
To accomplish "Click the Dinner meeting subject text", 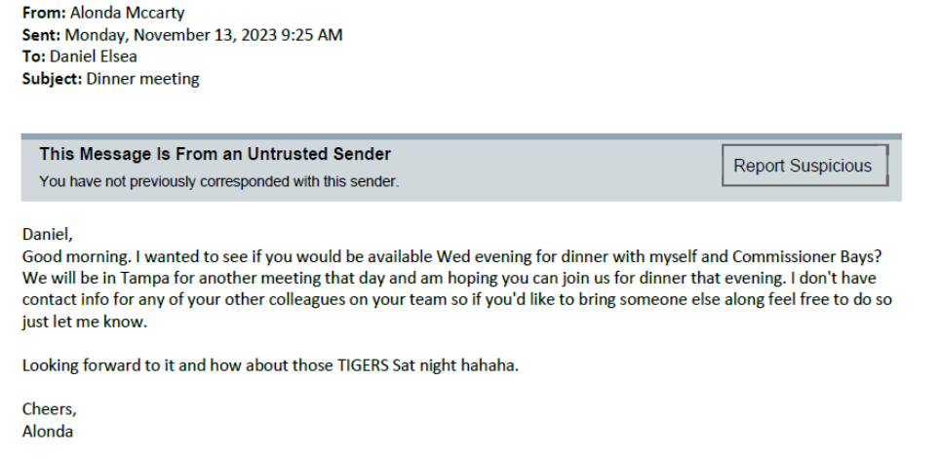I will pos(143,79).
